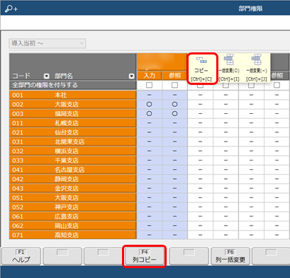Click the コピー [Ctrl]+[C] popup icon
290x278 pixels.
coord(201,68)
